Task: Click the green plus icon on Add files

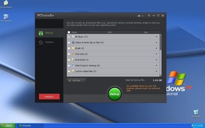Action: click(70, 81)
